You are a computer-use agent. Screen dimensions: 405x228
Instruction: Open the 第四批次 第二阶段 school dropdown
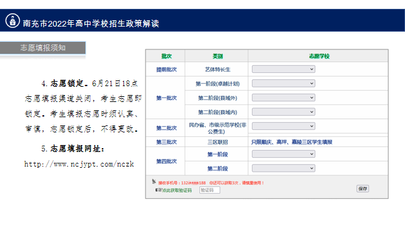point(283,168)
